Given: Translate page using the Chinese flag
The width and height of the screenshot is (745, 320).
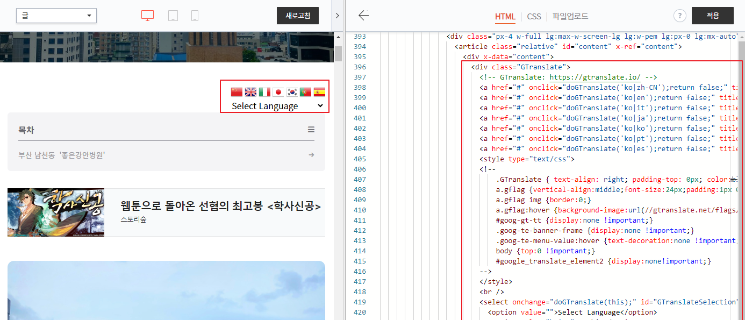Looking at the screenshot, I should coord(237,92).
